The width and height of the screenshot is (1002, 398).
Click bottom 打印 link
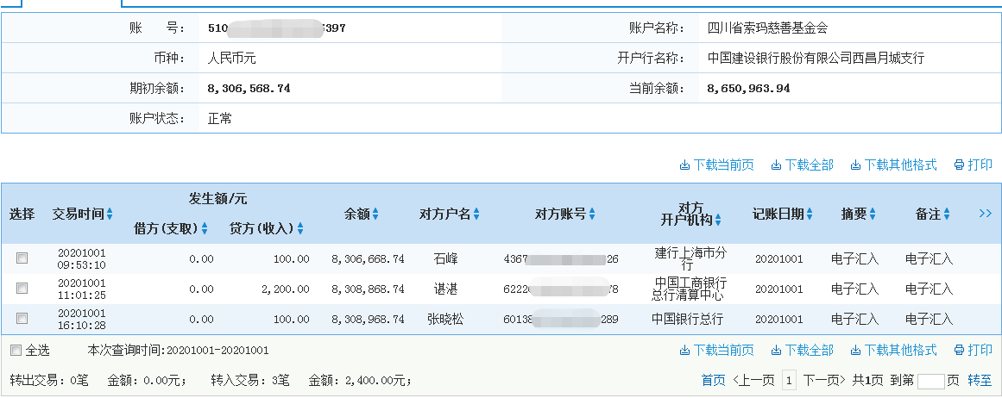974,350
